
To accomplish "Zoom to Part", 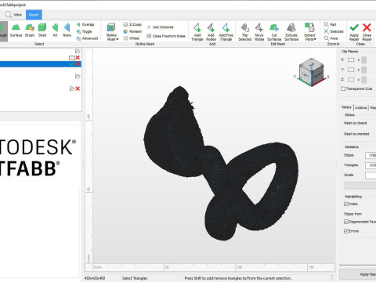I will pos(331,24).
